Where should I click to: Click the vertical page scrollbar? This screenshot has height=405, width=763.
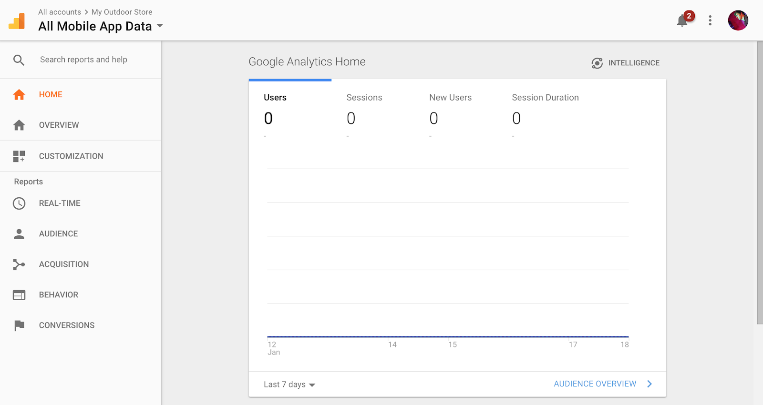click(x=760, y=183)
